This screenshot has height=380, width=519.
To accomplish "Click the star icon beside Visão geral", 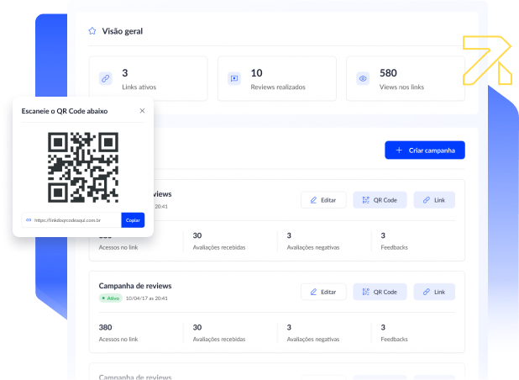I will click(92, 31).
